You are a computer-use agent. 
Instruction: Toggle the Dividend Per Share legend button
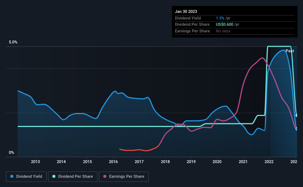tap(73, 177)
